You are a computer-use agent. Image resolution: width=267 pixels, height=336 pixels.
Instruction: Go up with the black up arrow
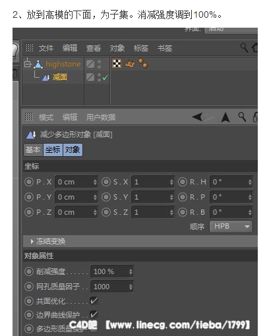tap(225, 117)
